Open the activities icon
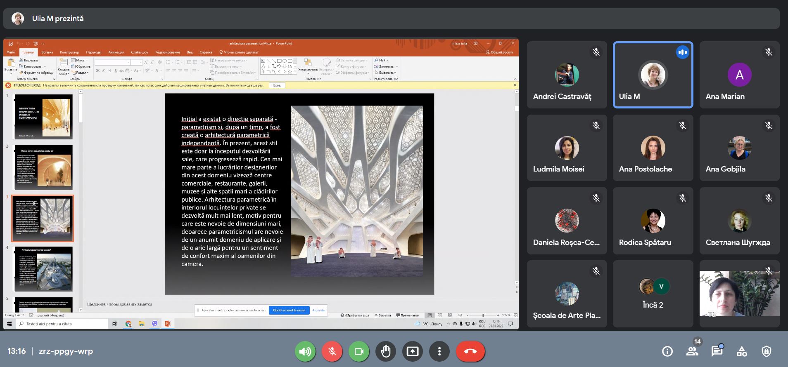Image resolution: width=788 pixels, height=367 pixels. click(742, 351)
